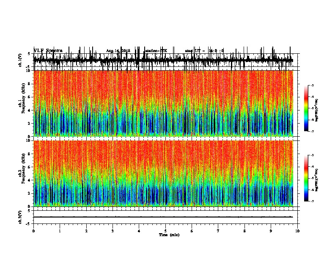Click the ch.2 spectrogram panel
The height and width of the screenshot is (259, 335).
[x=163, y=174]
